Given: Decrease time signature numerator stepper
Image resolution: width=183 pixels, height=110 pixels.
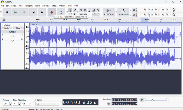Looking at the screenshot, I should click(20, 105).
